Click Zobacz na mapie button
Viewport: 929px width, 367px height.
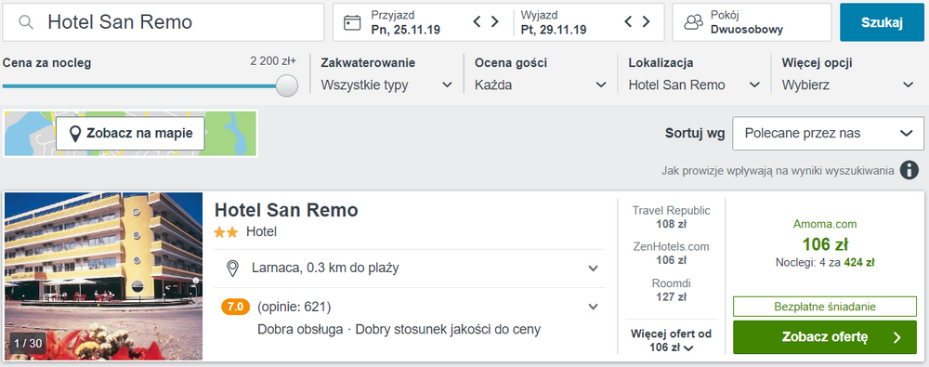(x=130, y=134)
